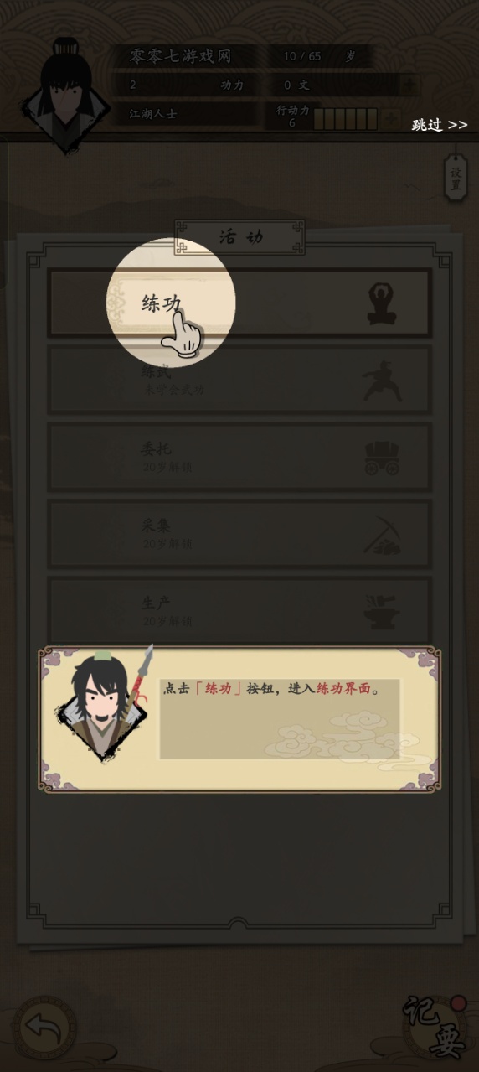This screenshot has width=479, height=1072.
Task: Tap the anvil icon on 生产 row
Action: [382, 612]
